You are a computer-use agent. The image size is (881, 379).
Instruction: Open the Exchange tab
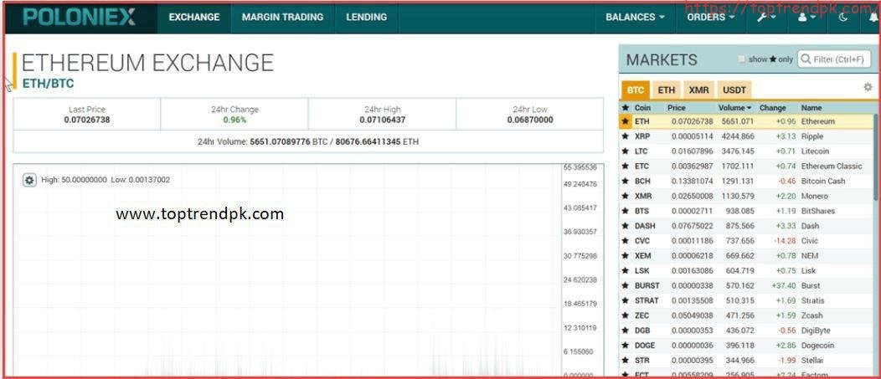coord(193,17)
